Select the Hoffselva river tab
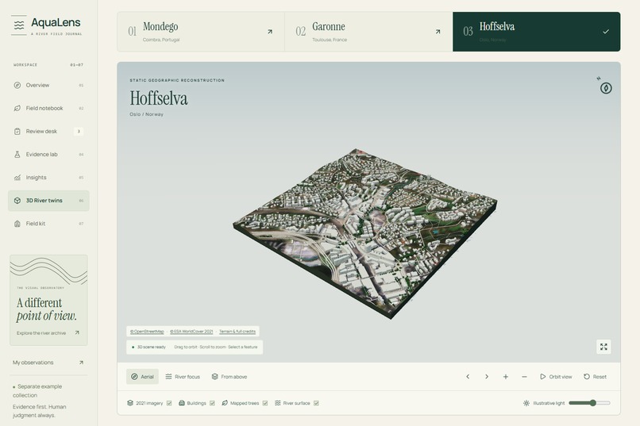640x426 pixels. pos(536,32)
